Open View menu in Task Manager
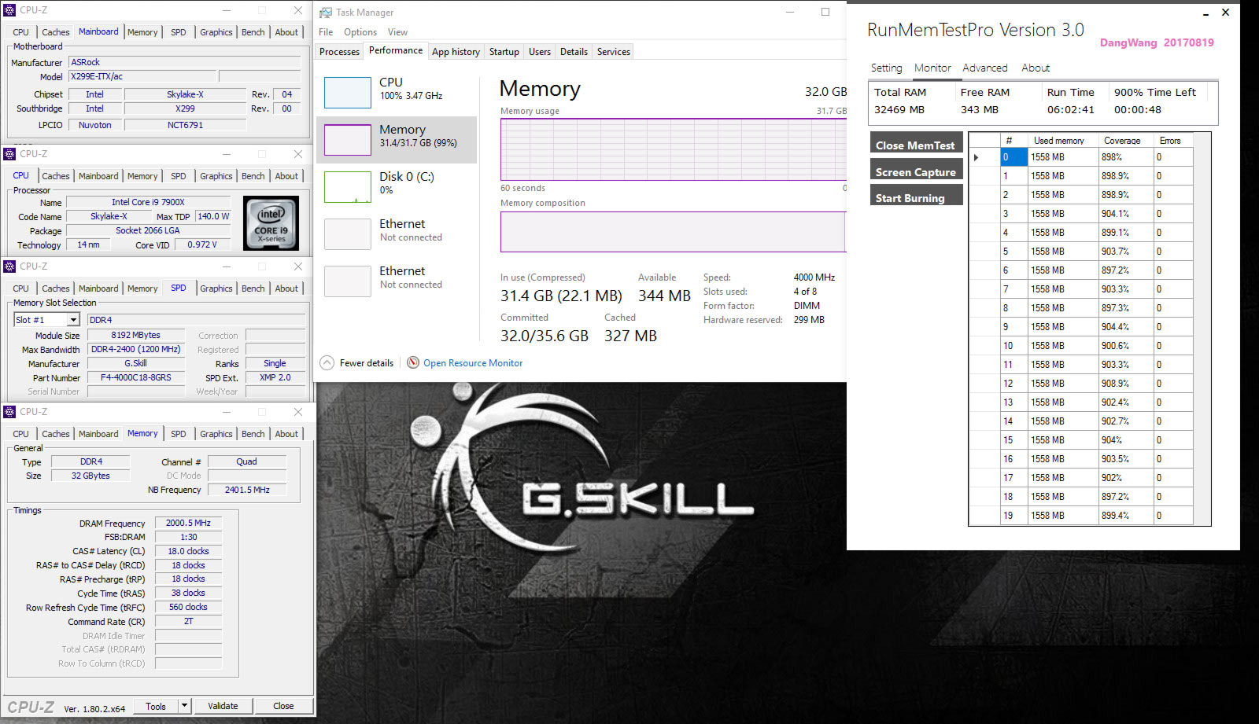 tap(397, 32)
